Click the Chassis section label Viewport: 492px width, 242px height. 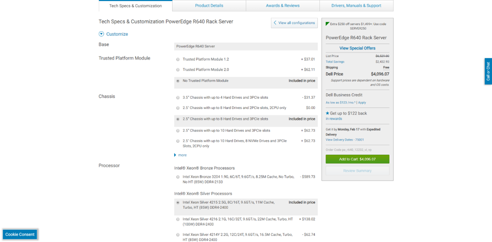[106, 96]
